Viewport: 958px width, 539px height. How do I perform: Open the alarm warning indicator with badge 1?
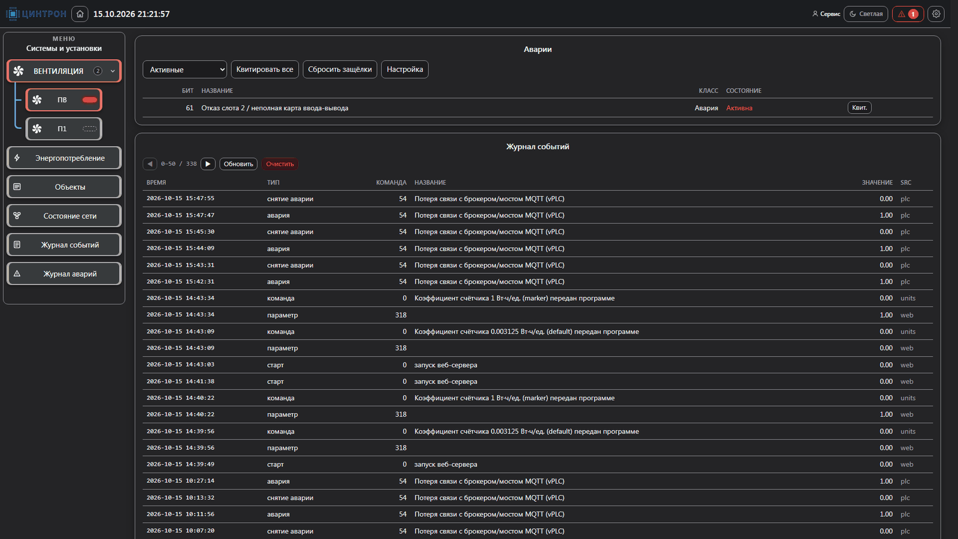click(x=908, y=14)
